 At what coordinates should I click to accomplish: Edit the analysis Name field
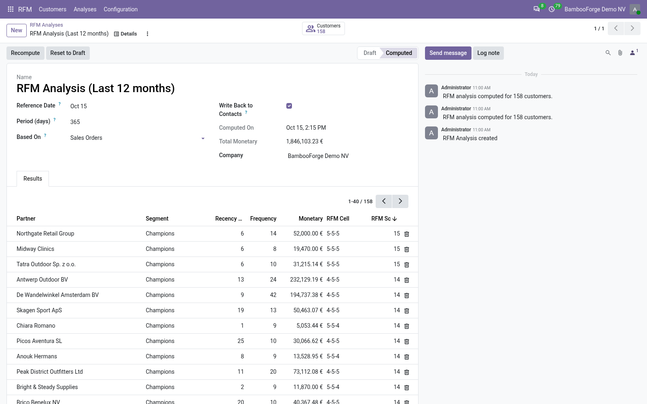(x=212, y=88)
